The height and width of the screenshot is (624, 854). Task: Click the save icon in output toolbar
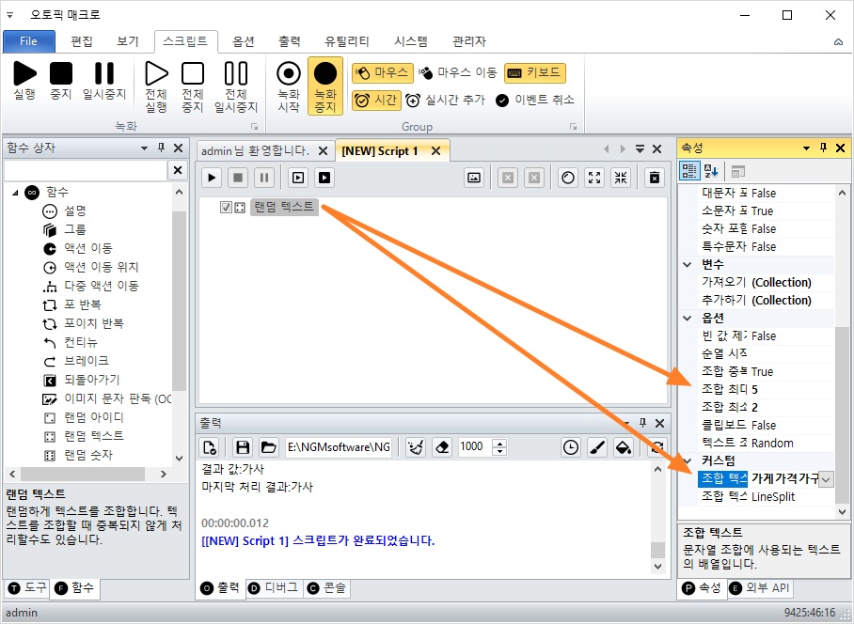point(243,447)
